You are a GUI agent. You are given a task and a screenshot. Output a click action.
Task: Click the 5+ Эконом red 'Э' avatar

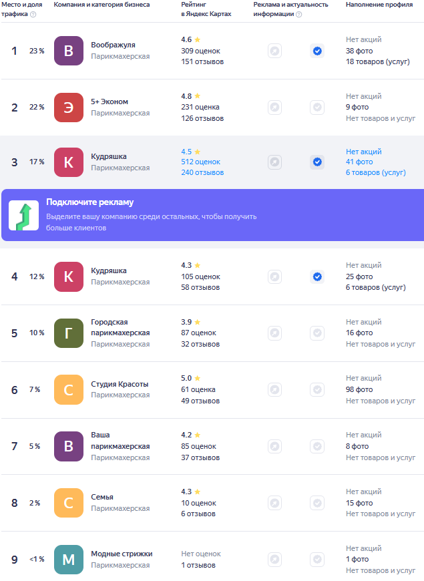point(69,108)
